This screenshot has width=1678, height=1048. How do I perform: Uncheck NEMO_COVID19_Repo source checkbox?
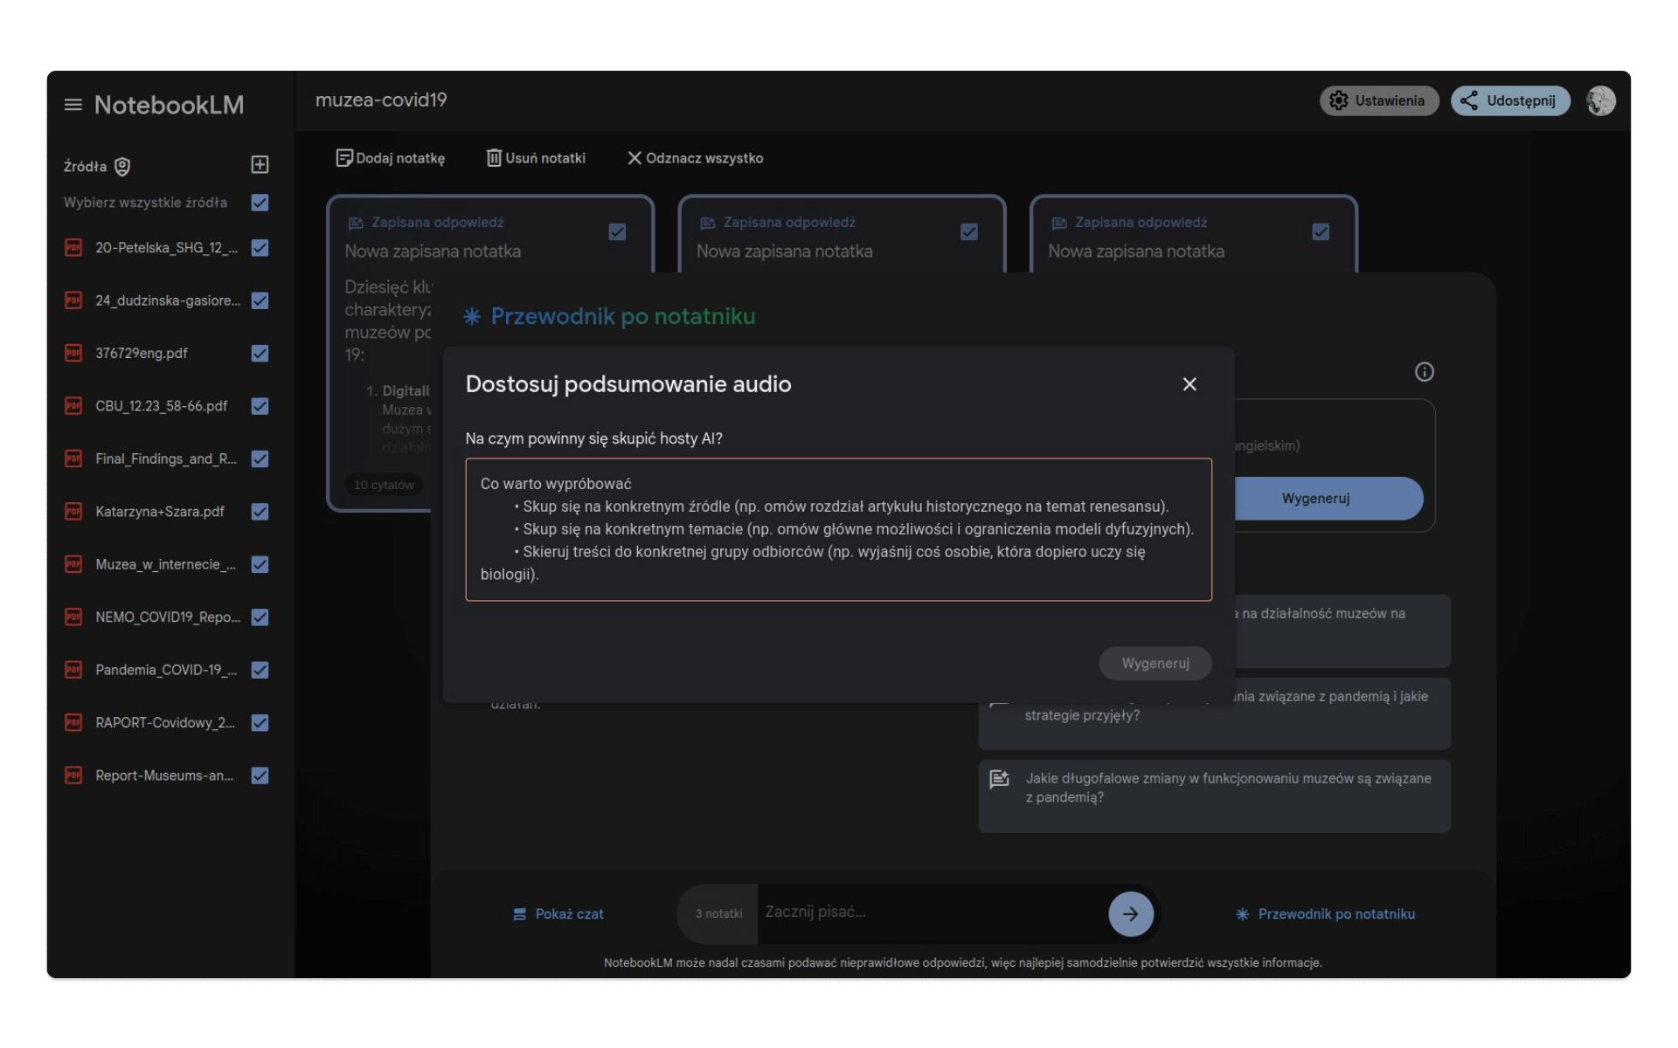pyautogui.click(x=260, y=617)
